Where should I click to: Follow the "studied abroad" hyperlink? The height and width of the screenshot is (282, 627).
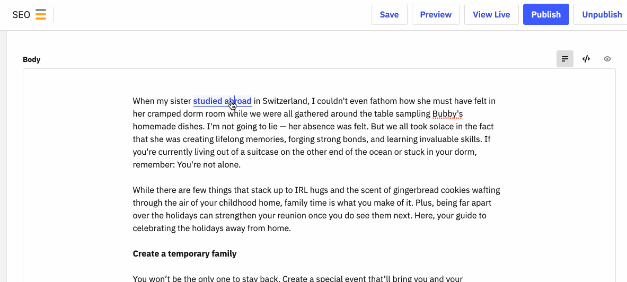click(222, 101)
